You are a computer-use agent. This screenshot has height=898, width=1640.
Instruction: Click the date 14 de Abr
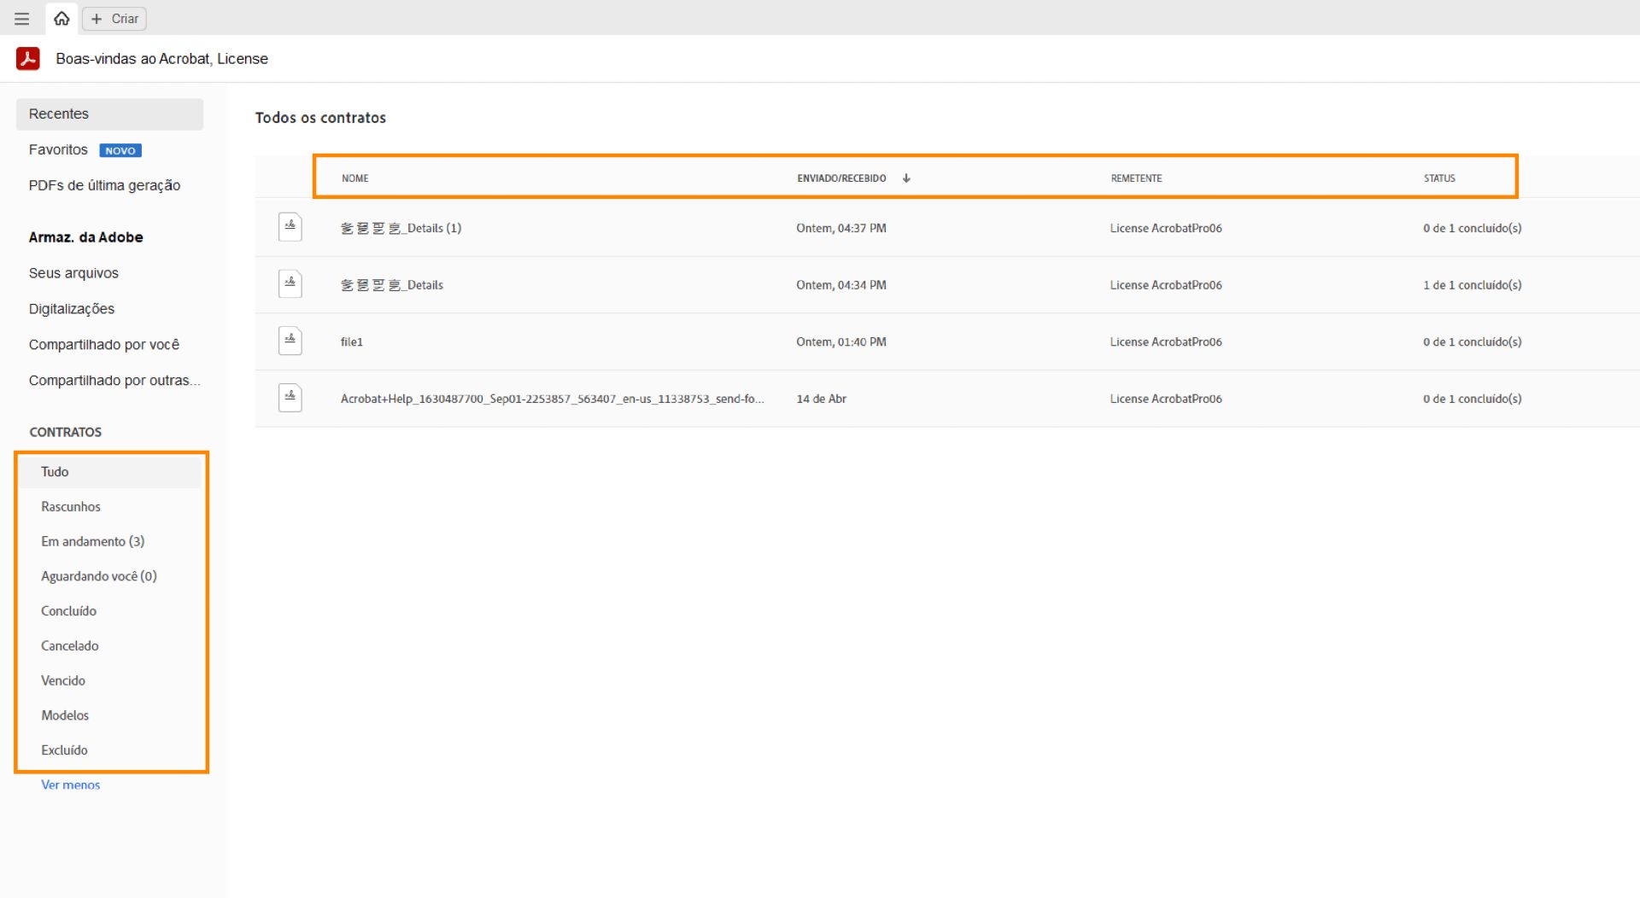(x=822, y=399)
